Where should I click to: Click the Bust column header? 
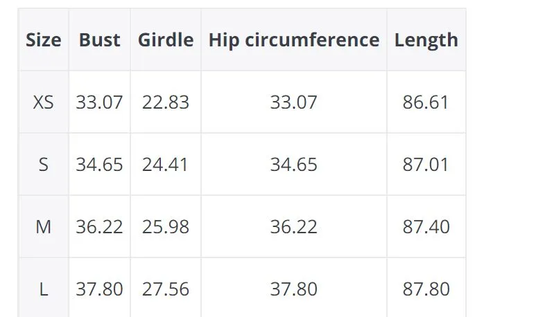(x=99, y=40)
